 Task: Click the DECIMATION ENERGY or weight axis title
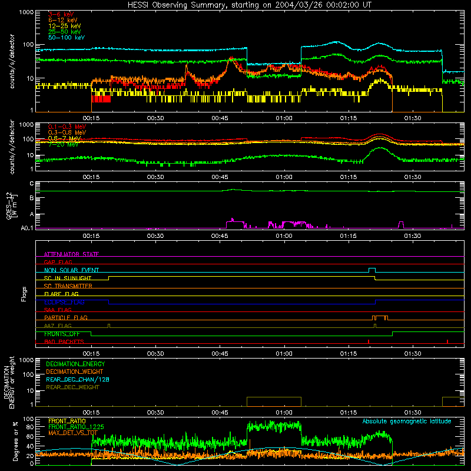(x=9, y=382)
